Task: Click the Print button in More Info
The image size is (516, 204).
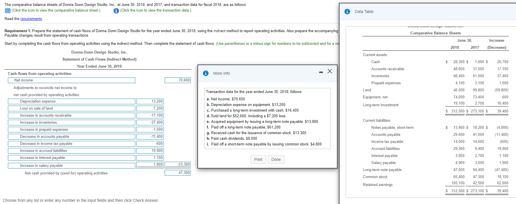Action: point(258,159)
